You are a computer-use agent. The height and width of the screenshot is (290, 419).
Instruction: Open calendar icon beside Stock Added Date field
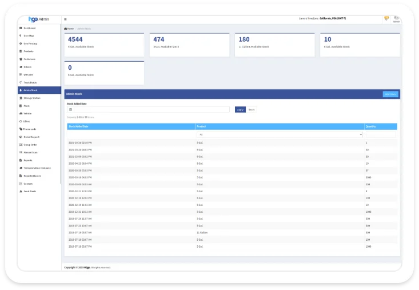[70, 110]
